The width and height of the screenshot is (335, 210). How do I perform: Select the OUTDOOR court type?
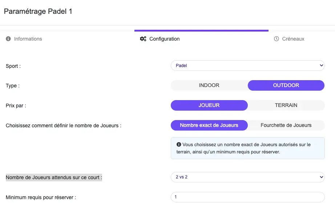click(286, 85)
